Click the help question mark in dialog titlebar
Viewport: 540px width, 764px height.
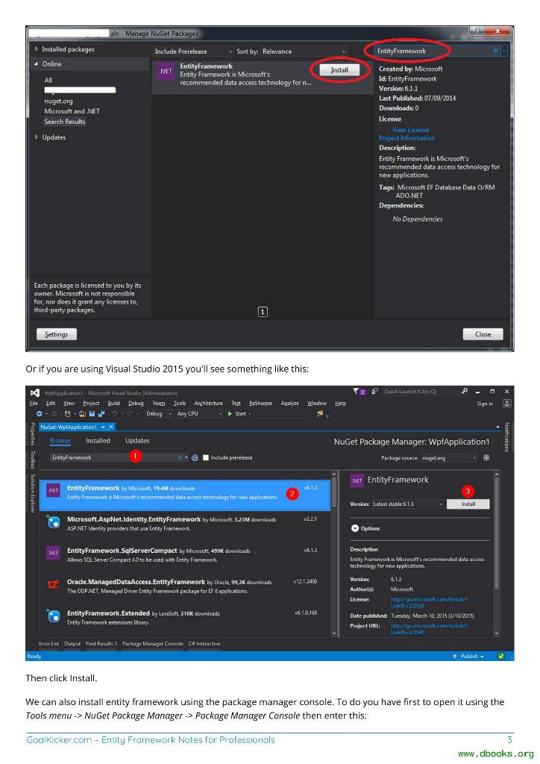tap(477, 31)
